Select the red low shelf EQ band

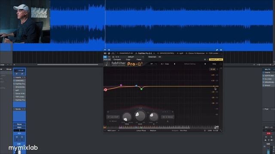[x=106, y=90]
